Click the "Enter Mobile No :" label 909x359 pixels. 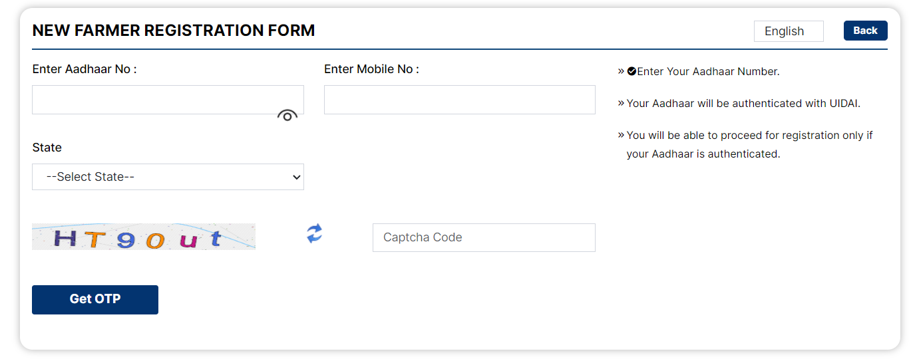[x=371, y=69]
